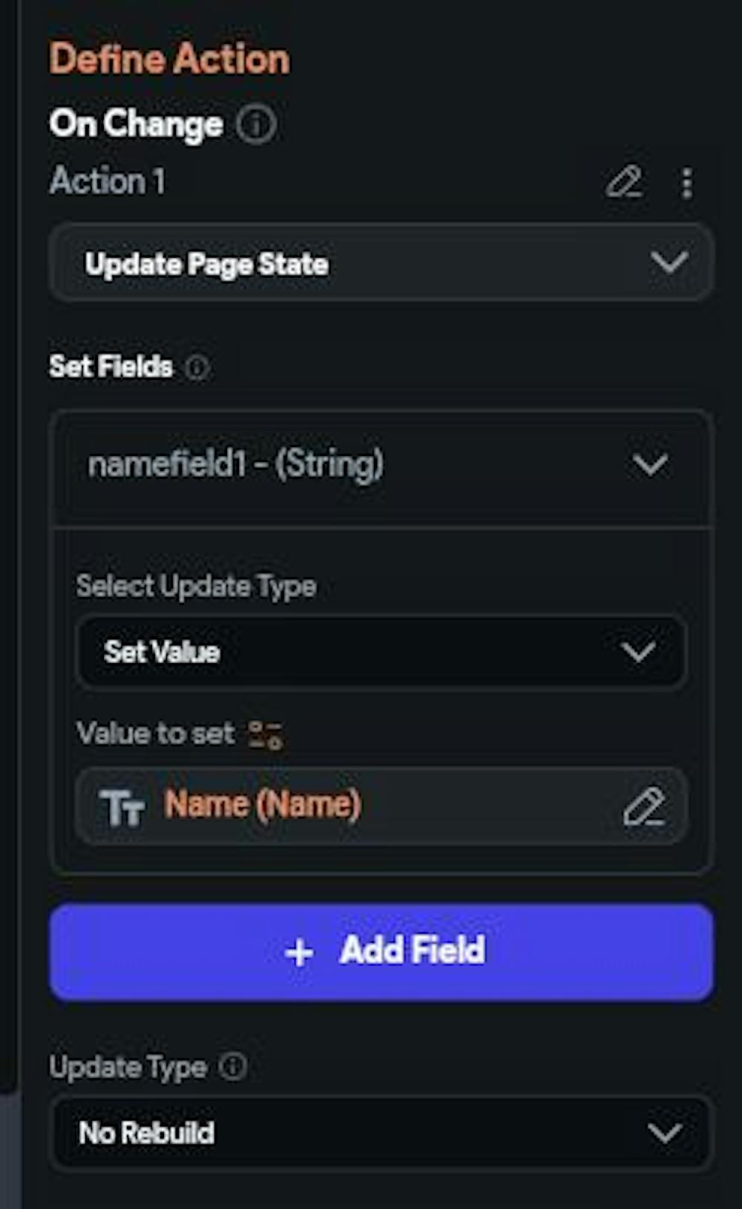The height and width of the screenshot is (1209, 742).
Task: Click the Define Action heading
Action: 169,59
